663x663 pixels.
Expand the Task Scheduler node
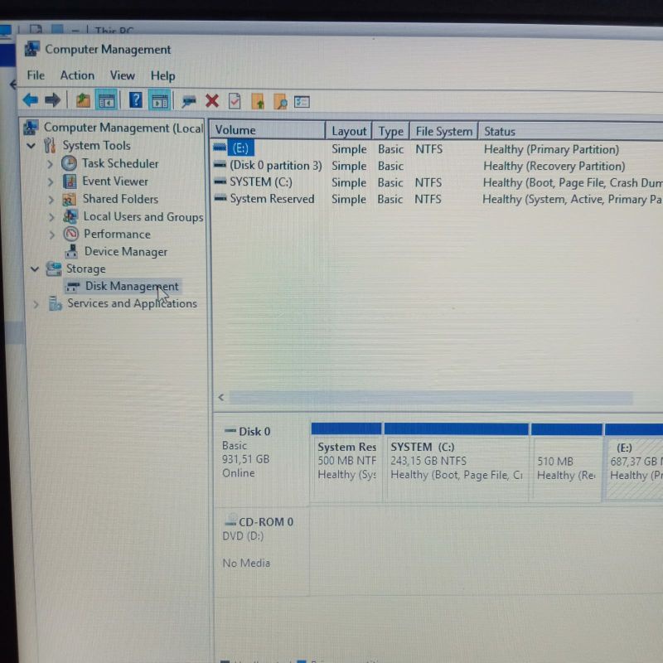51,164
